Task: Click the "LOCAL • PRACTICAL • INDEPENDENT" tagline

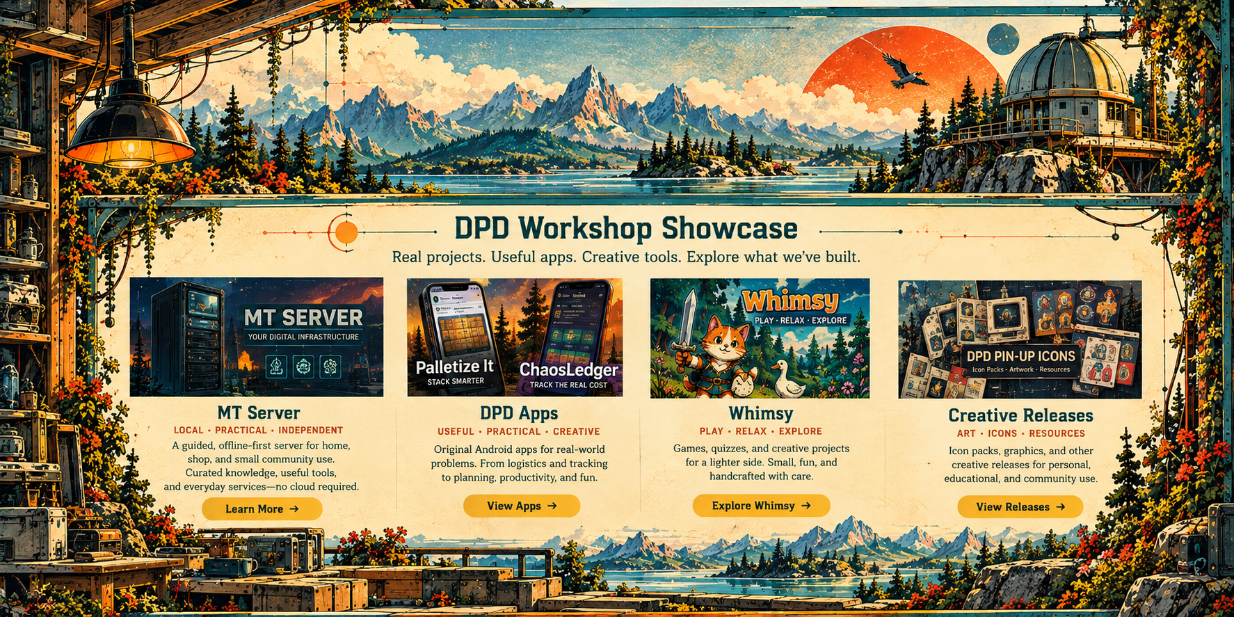Action: tap(259, 431)
